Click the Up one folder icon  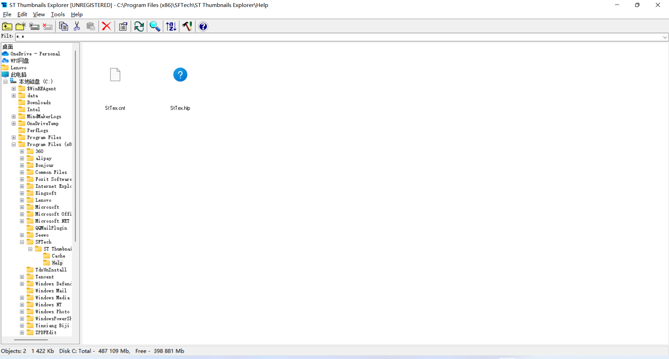tap(7, 26)
